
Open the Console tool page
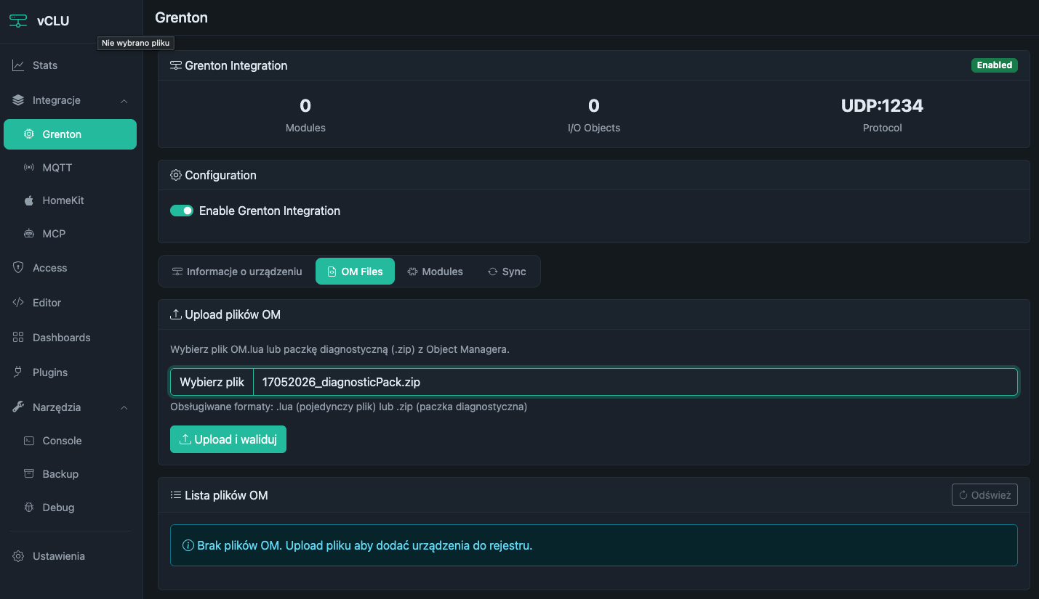click(x=70, y=441)
